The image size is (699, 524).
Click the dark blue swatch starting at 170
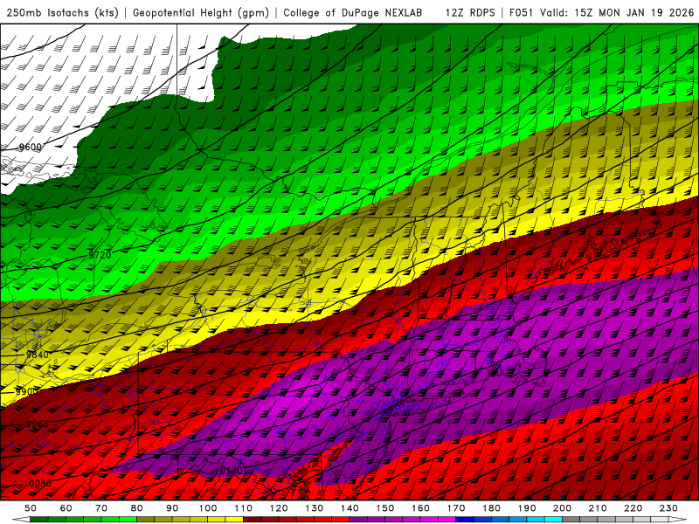(x=465, y=519)
